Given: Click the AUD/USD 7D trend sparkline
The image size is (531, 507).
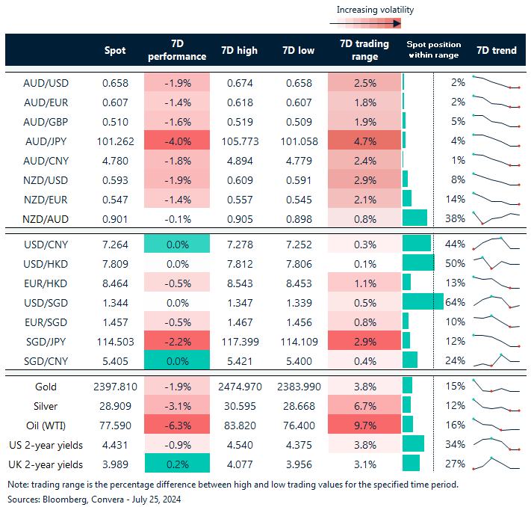Looking at the screenshot, I should click(x=497, y=82).
